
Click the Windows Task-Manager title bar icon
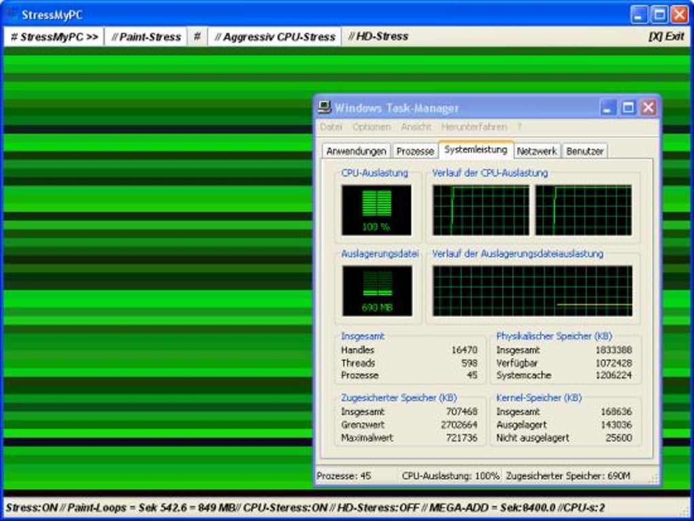[x=325, y=107]
